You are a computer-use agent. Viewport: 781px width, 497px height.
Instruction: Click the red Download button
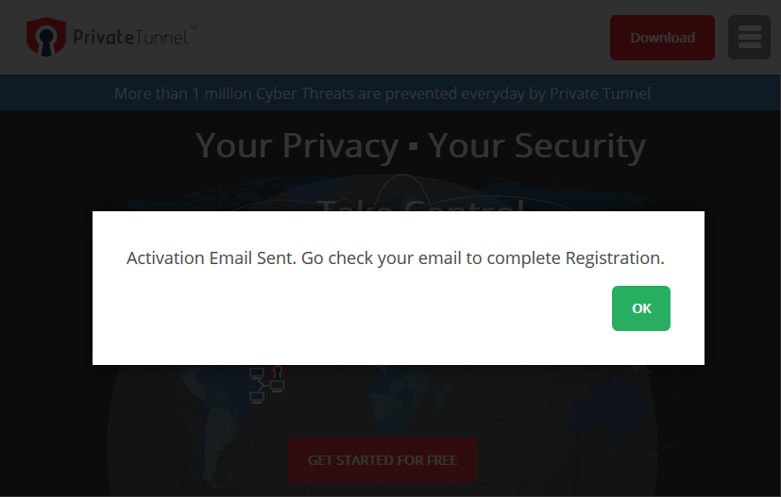662,38
